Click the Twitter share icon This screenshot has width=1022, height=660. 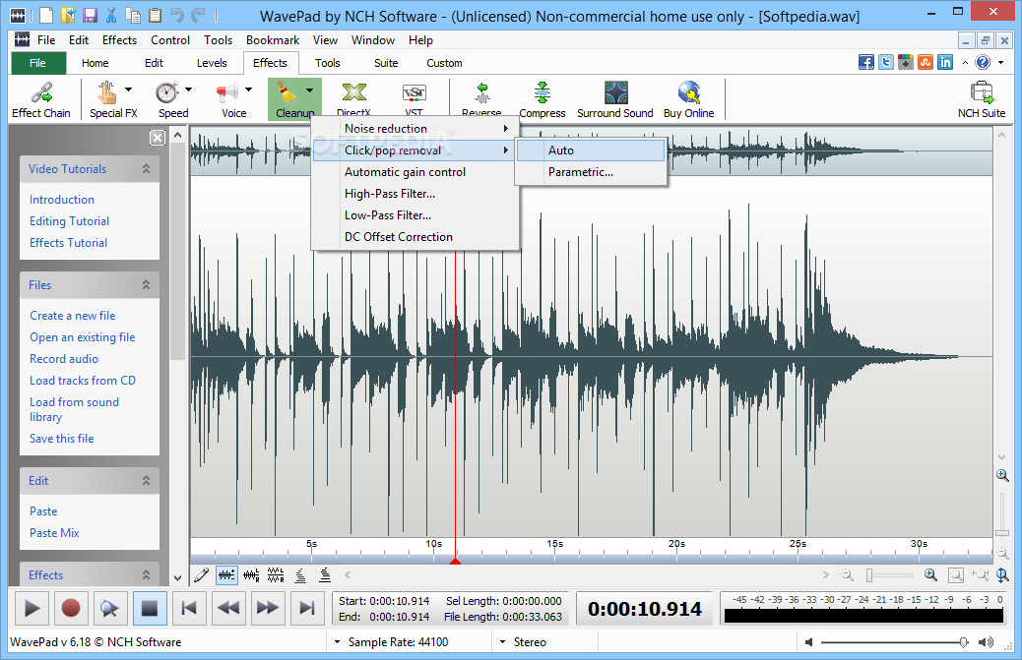pyautogui.click(x=886, y=63)
